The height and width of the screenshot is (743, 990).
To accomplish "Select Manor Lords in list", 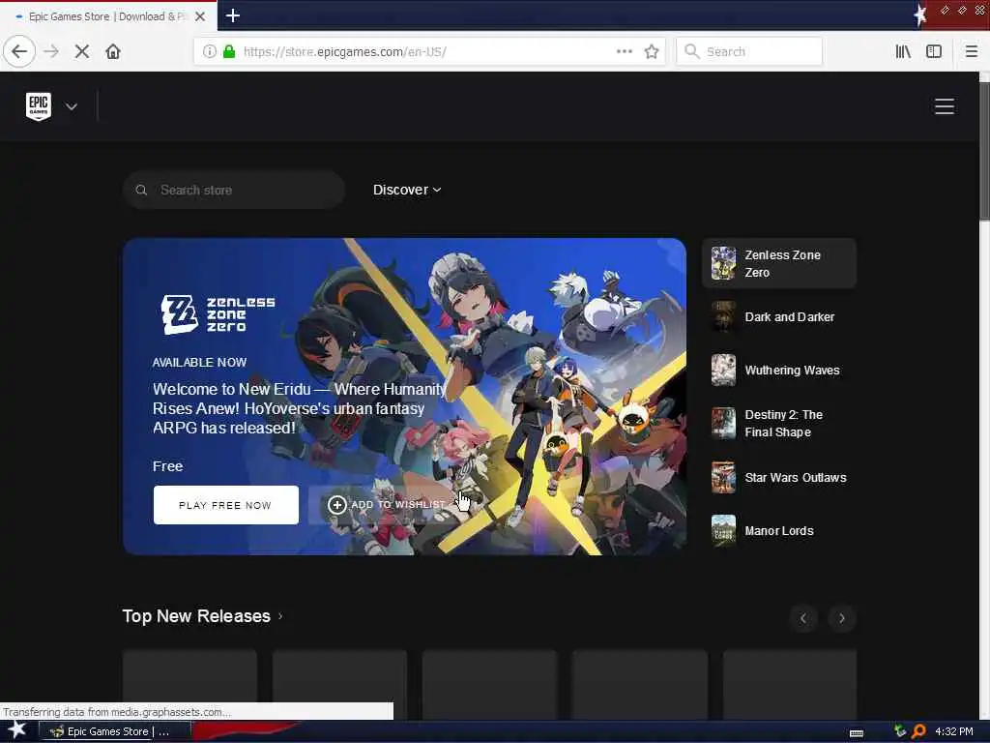I will point(779,531).
